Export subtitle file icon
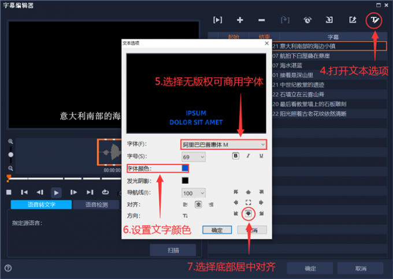This screenshot has height=279, width=393. click(x=353, y=20)
